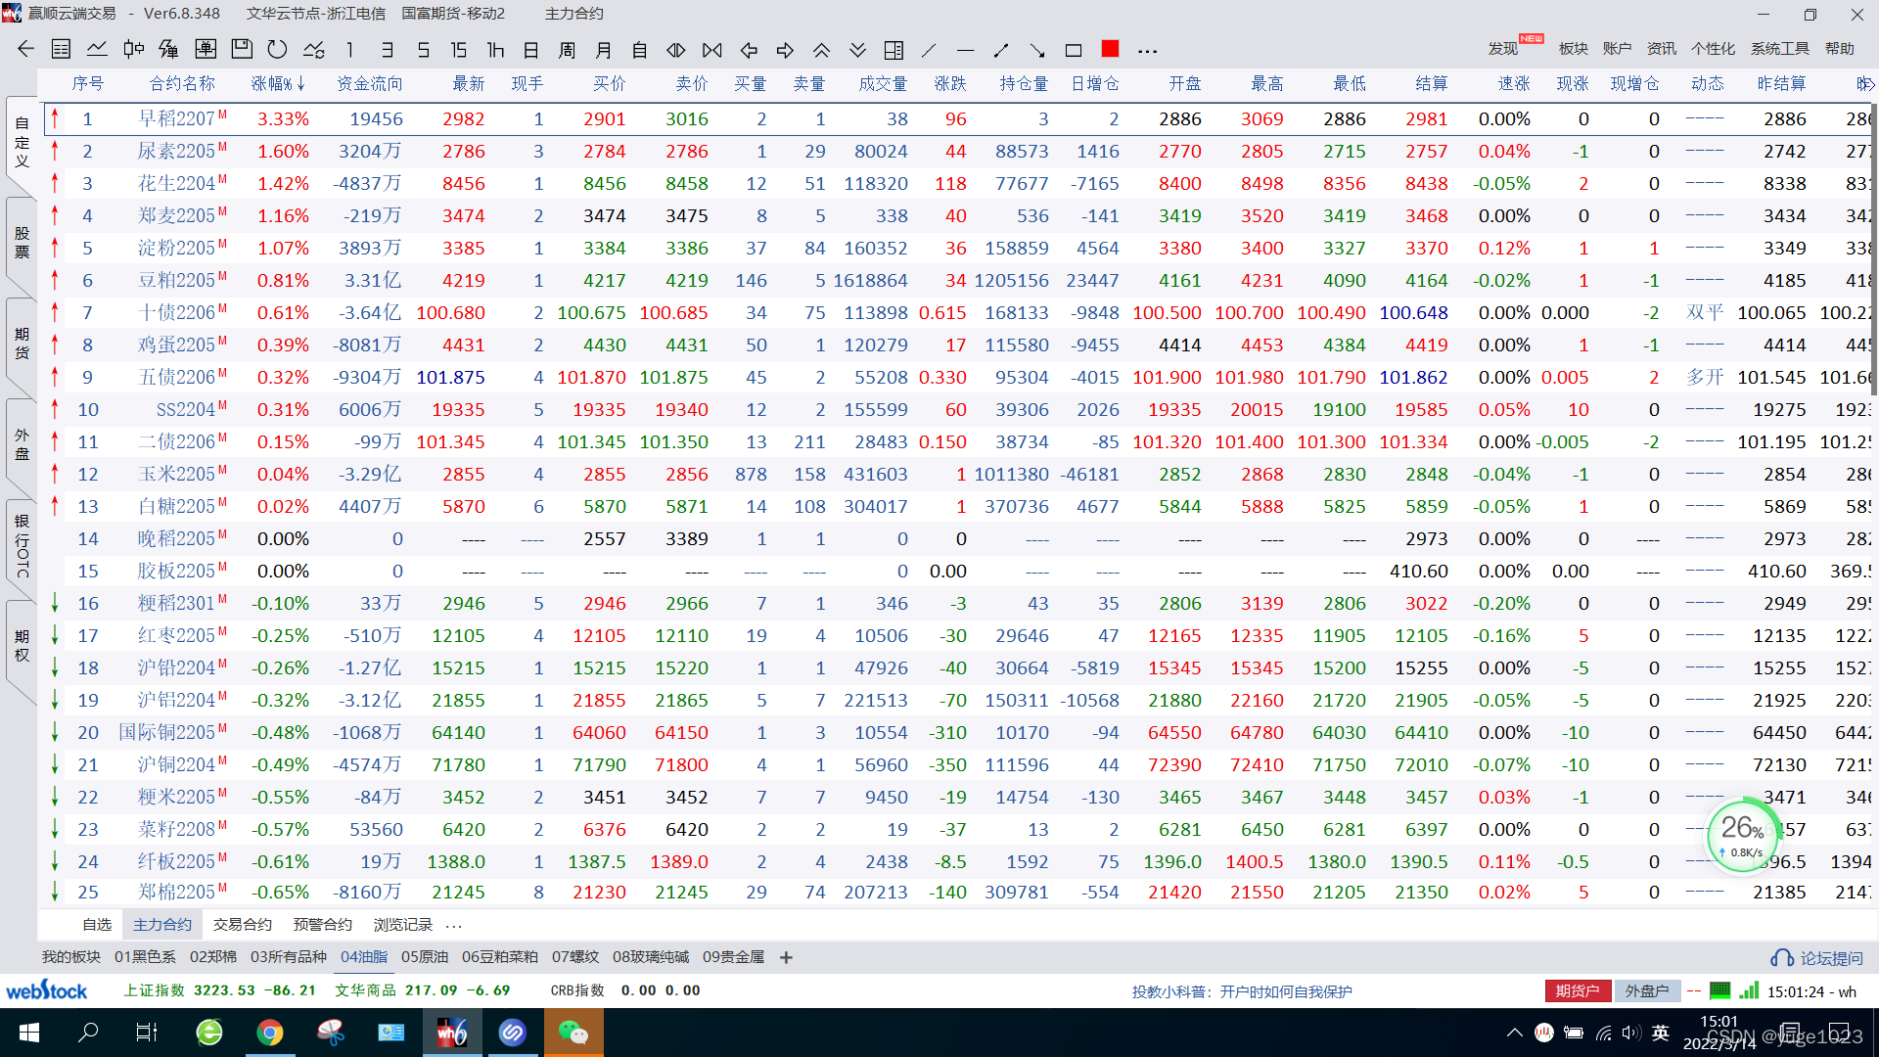Open the 单 order panel icon

coord(206,49)
